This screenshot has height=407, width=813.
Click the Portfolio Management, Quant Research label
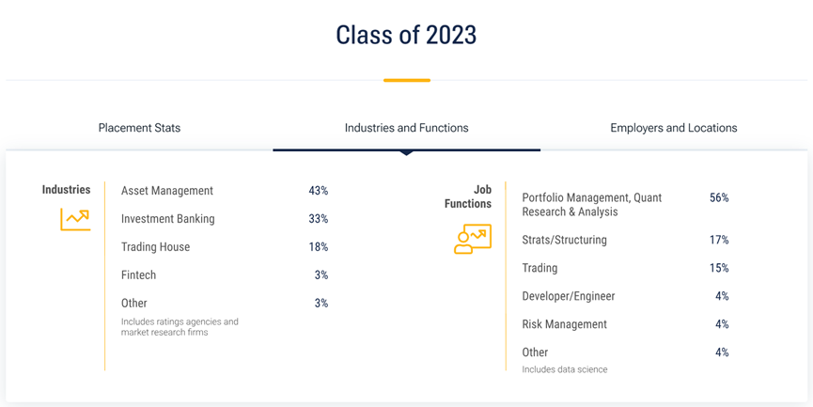591,205
